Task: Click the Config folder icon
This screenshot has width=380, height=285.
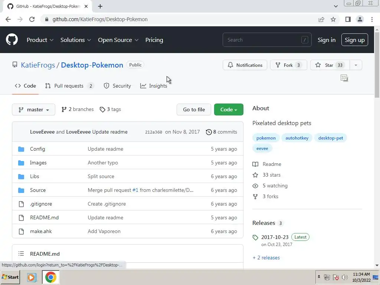Action: coord(21,149)
